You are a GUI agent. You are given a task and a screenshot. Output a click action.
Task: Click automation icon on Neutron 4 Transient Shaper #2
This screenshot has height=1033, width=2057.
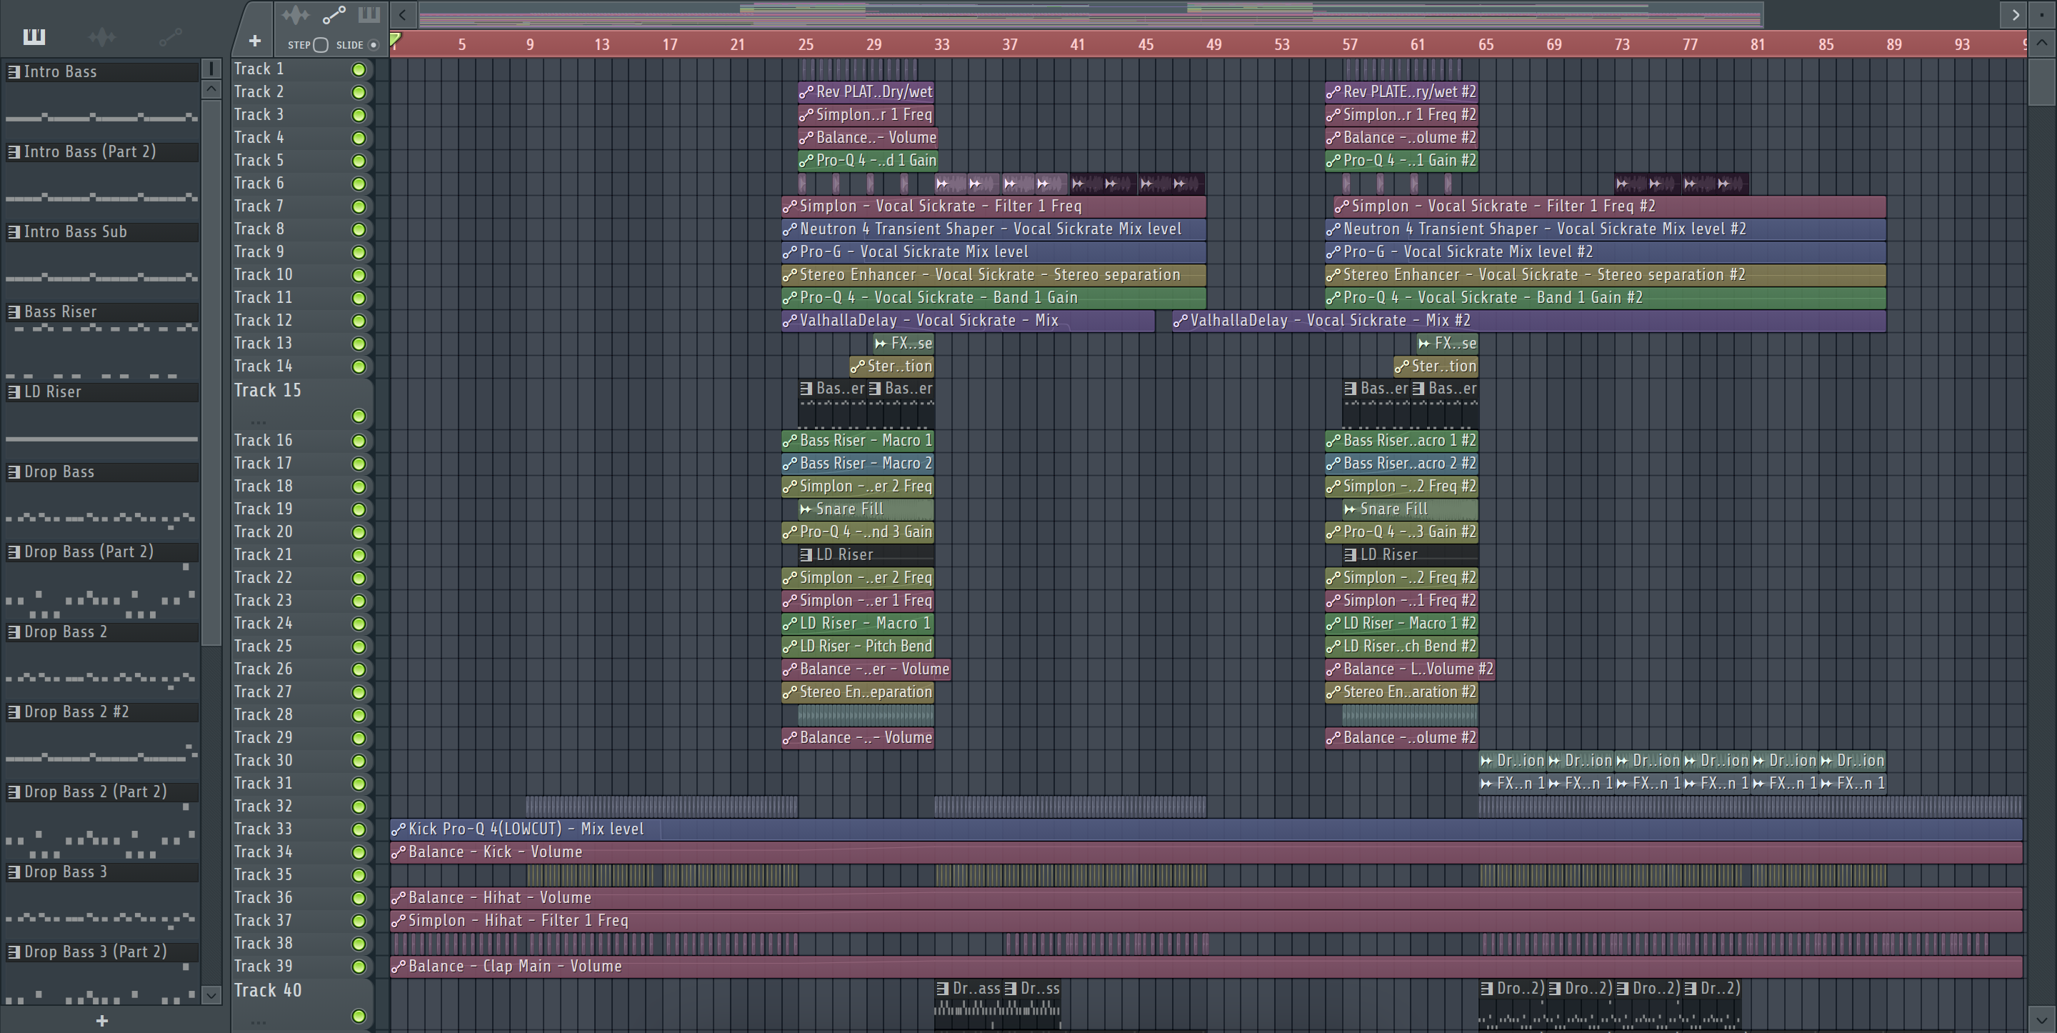coord(1333,229)
